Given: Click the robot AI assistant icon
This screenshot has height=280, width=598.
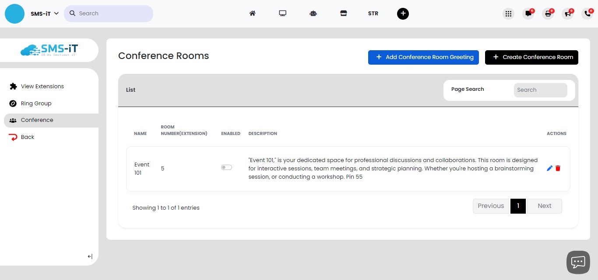Looking at the screenshot, I should click(x=313, y=14).
